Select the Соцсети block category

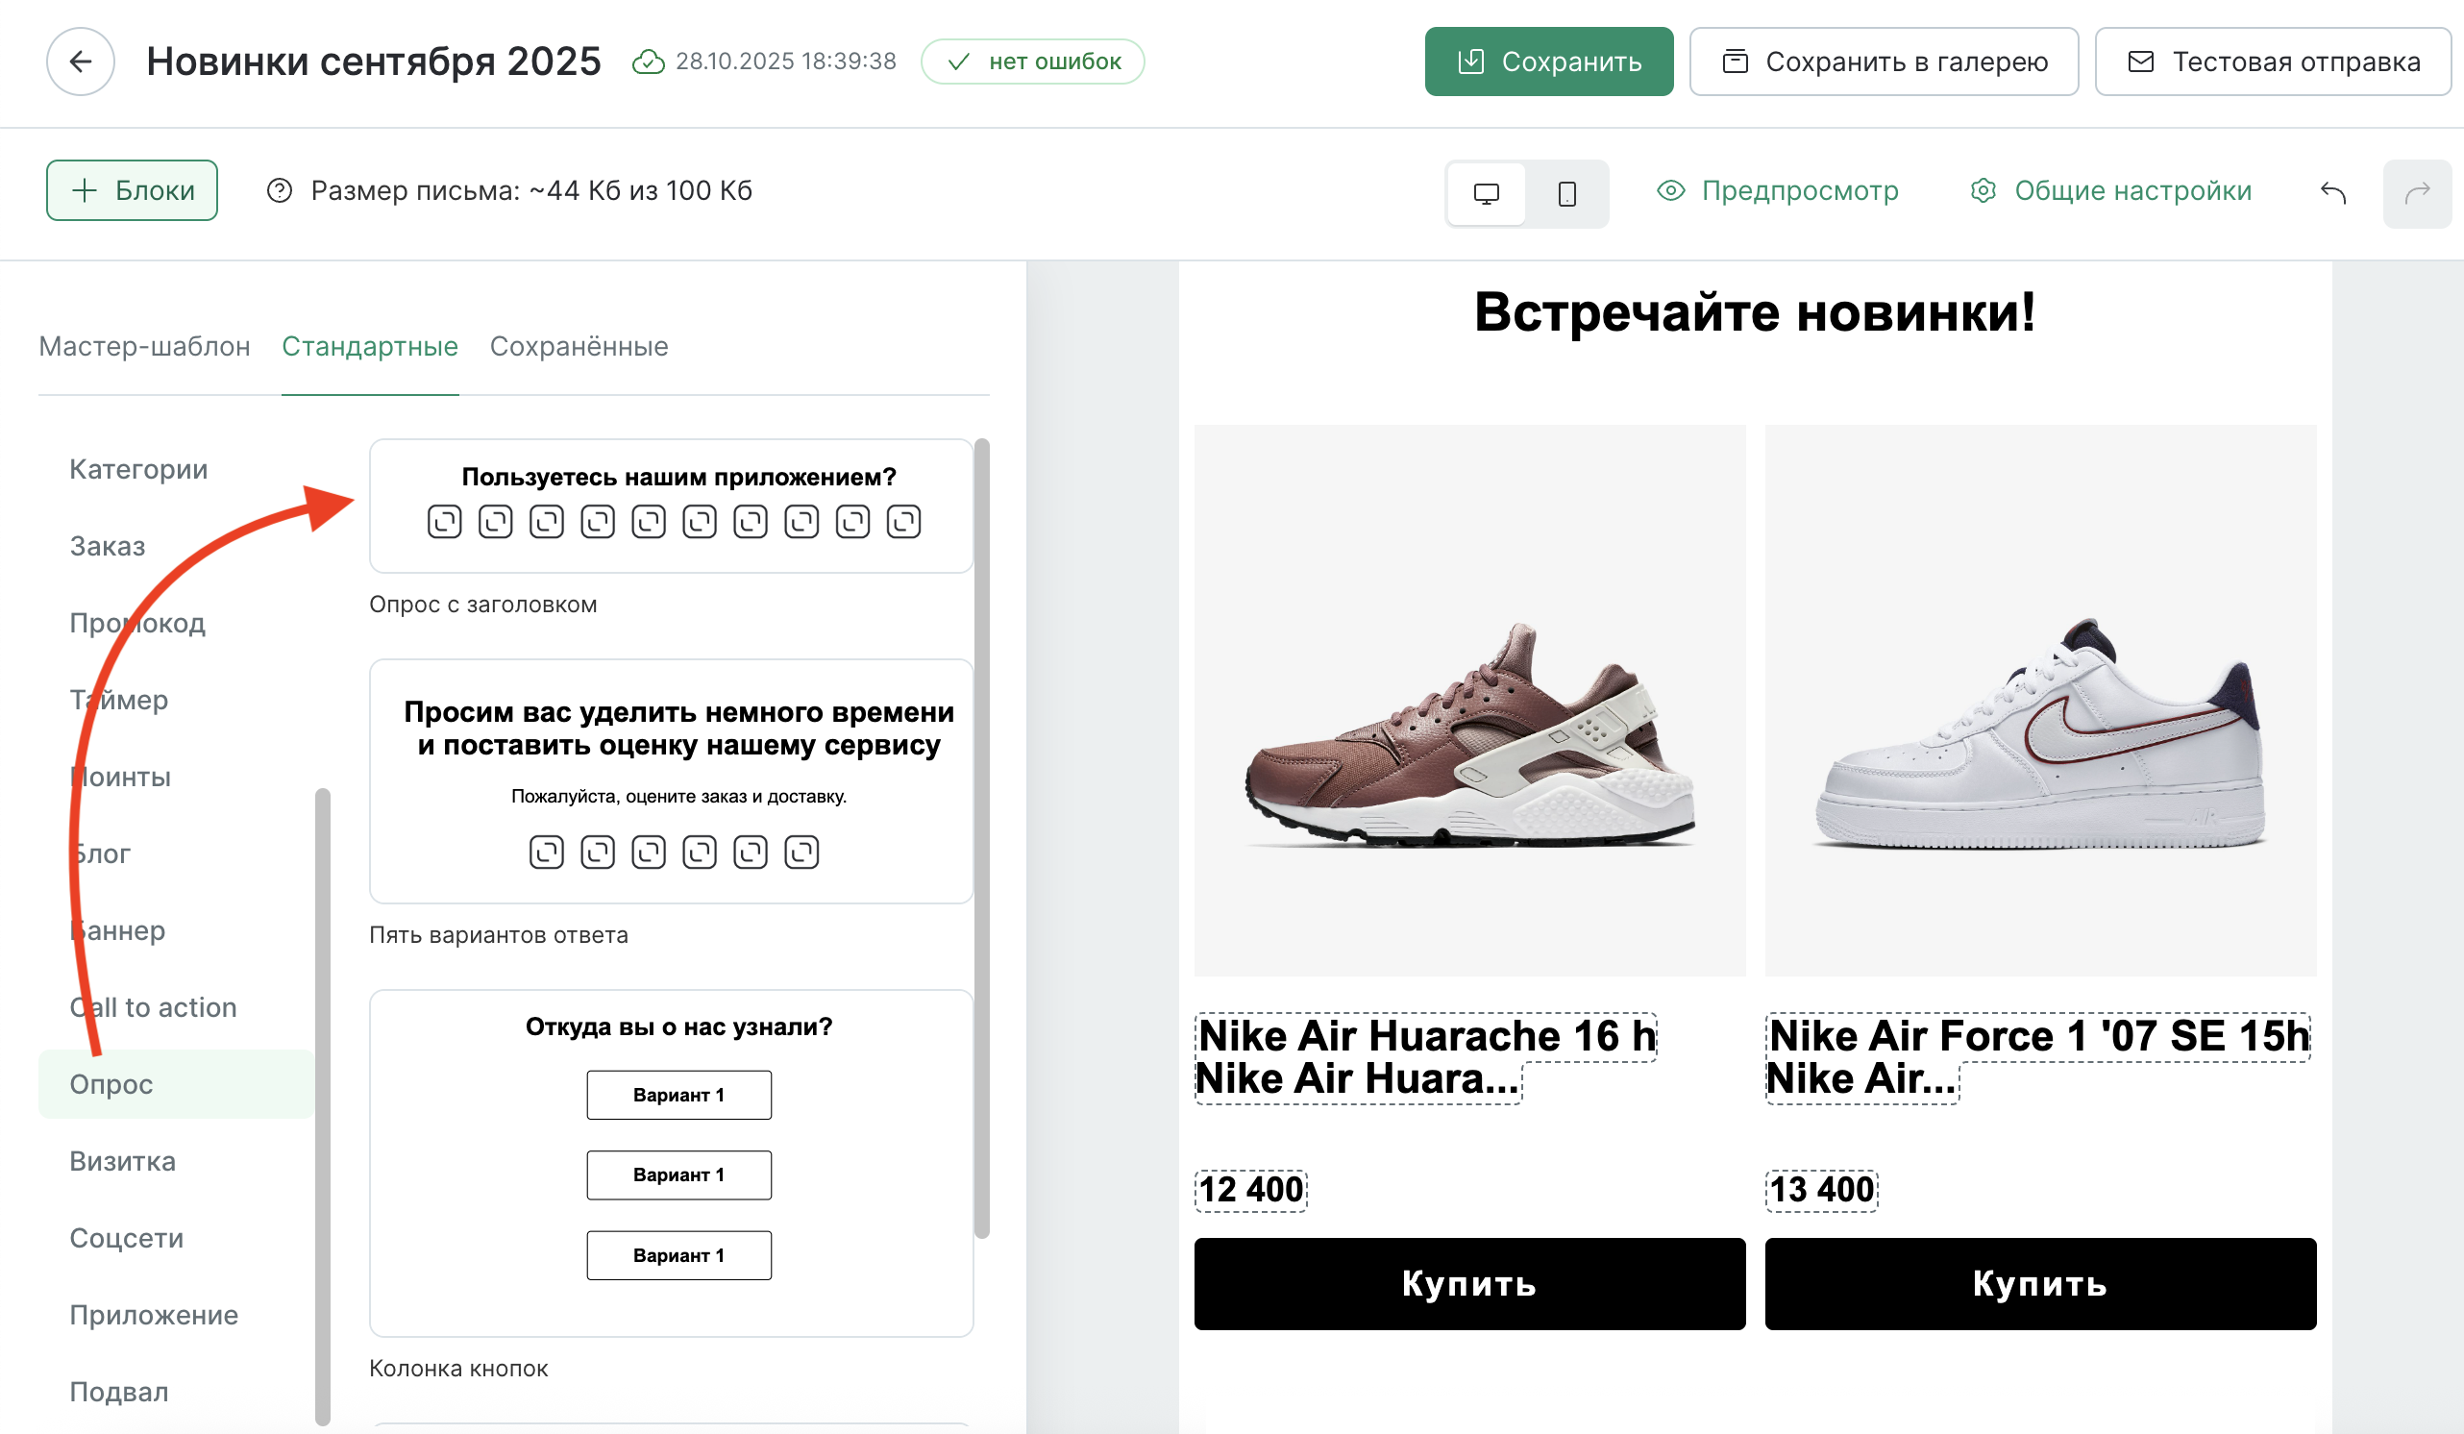tap(127, 1238)
